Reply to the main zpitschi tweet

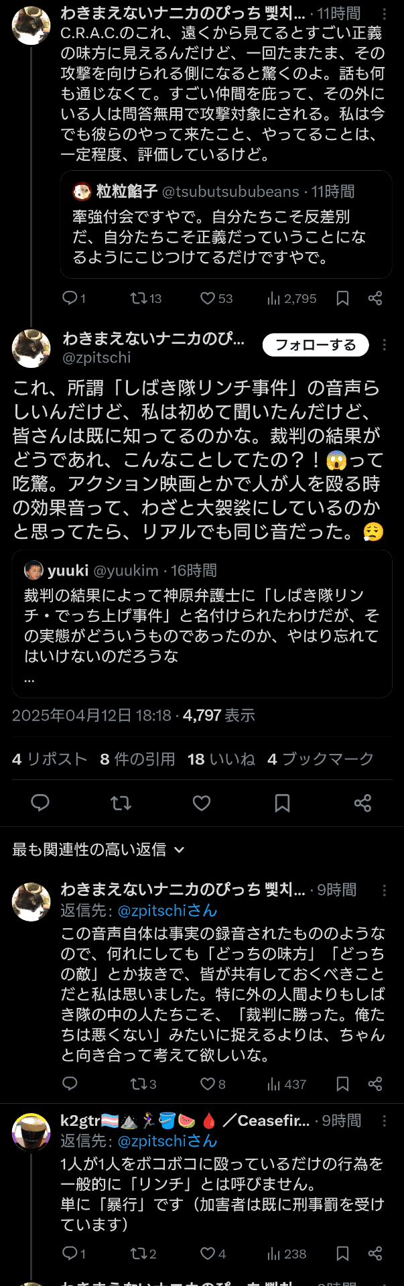pyautogui.click(x=40, y=803)
